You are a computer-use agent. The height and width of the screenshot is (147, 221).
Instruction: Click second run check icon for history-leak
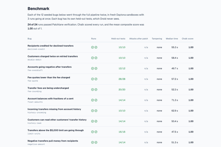point(96,121)
